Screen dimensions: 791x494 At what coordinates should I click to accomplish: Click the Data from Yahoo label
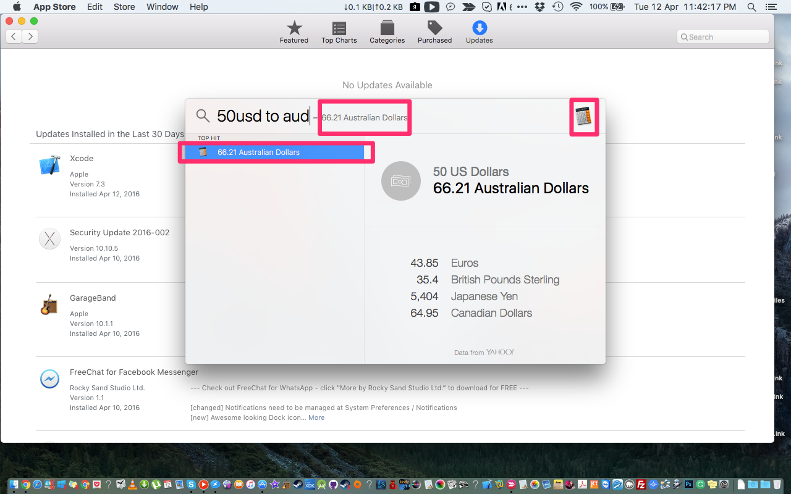[x=484, y=352]
